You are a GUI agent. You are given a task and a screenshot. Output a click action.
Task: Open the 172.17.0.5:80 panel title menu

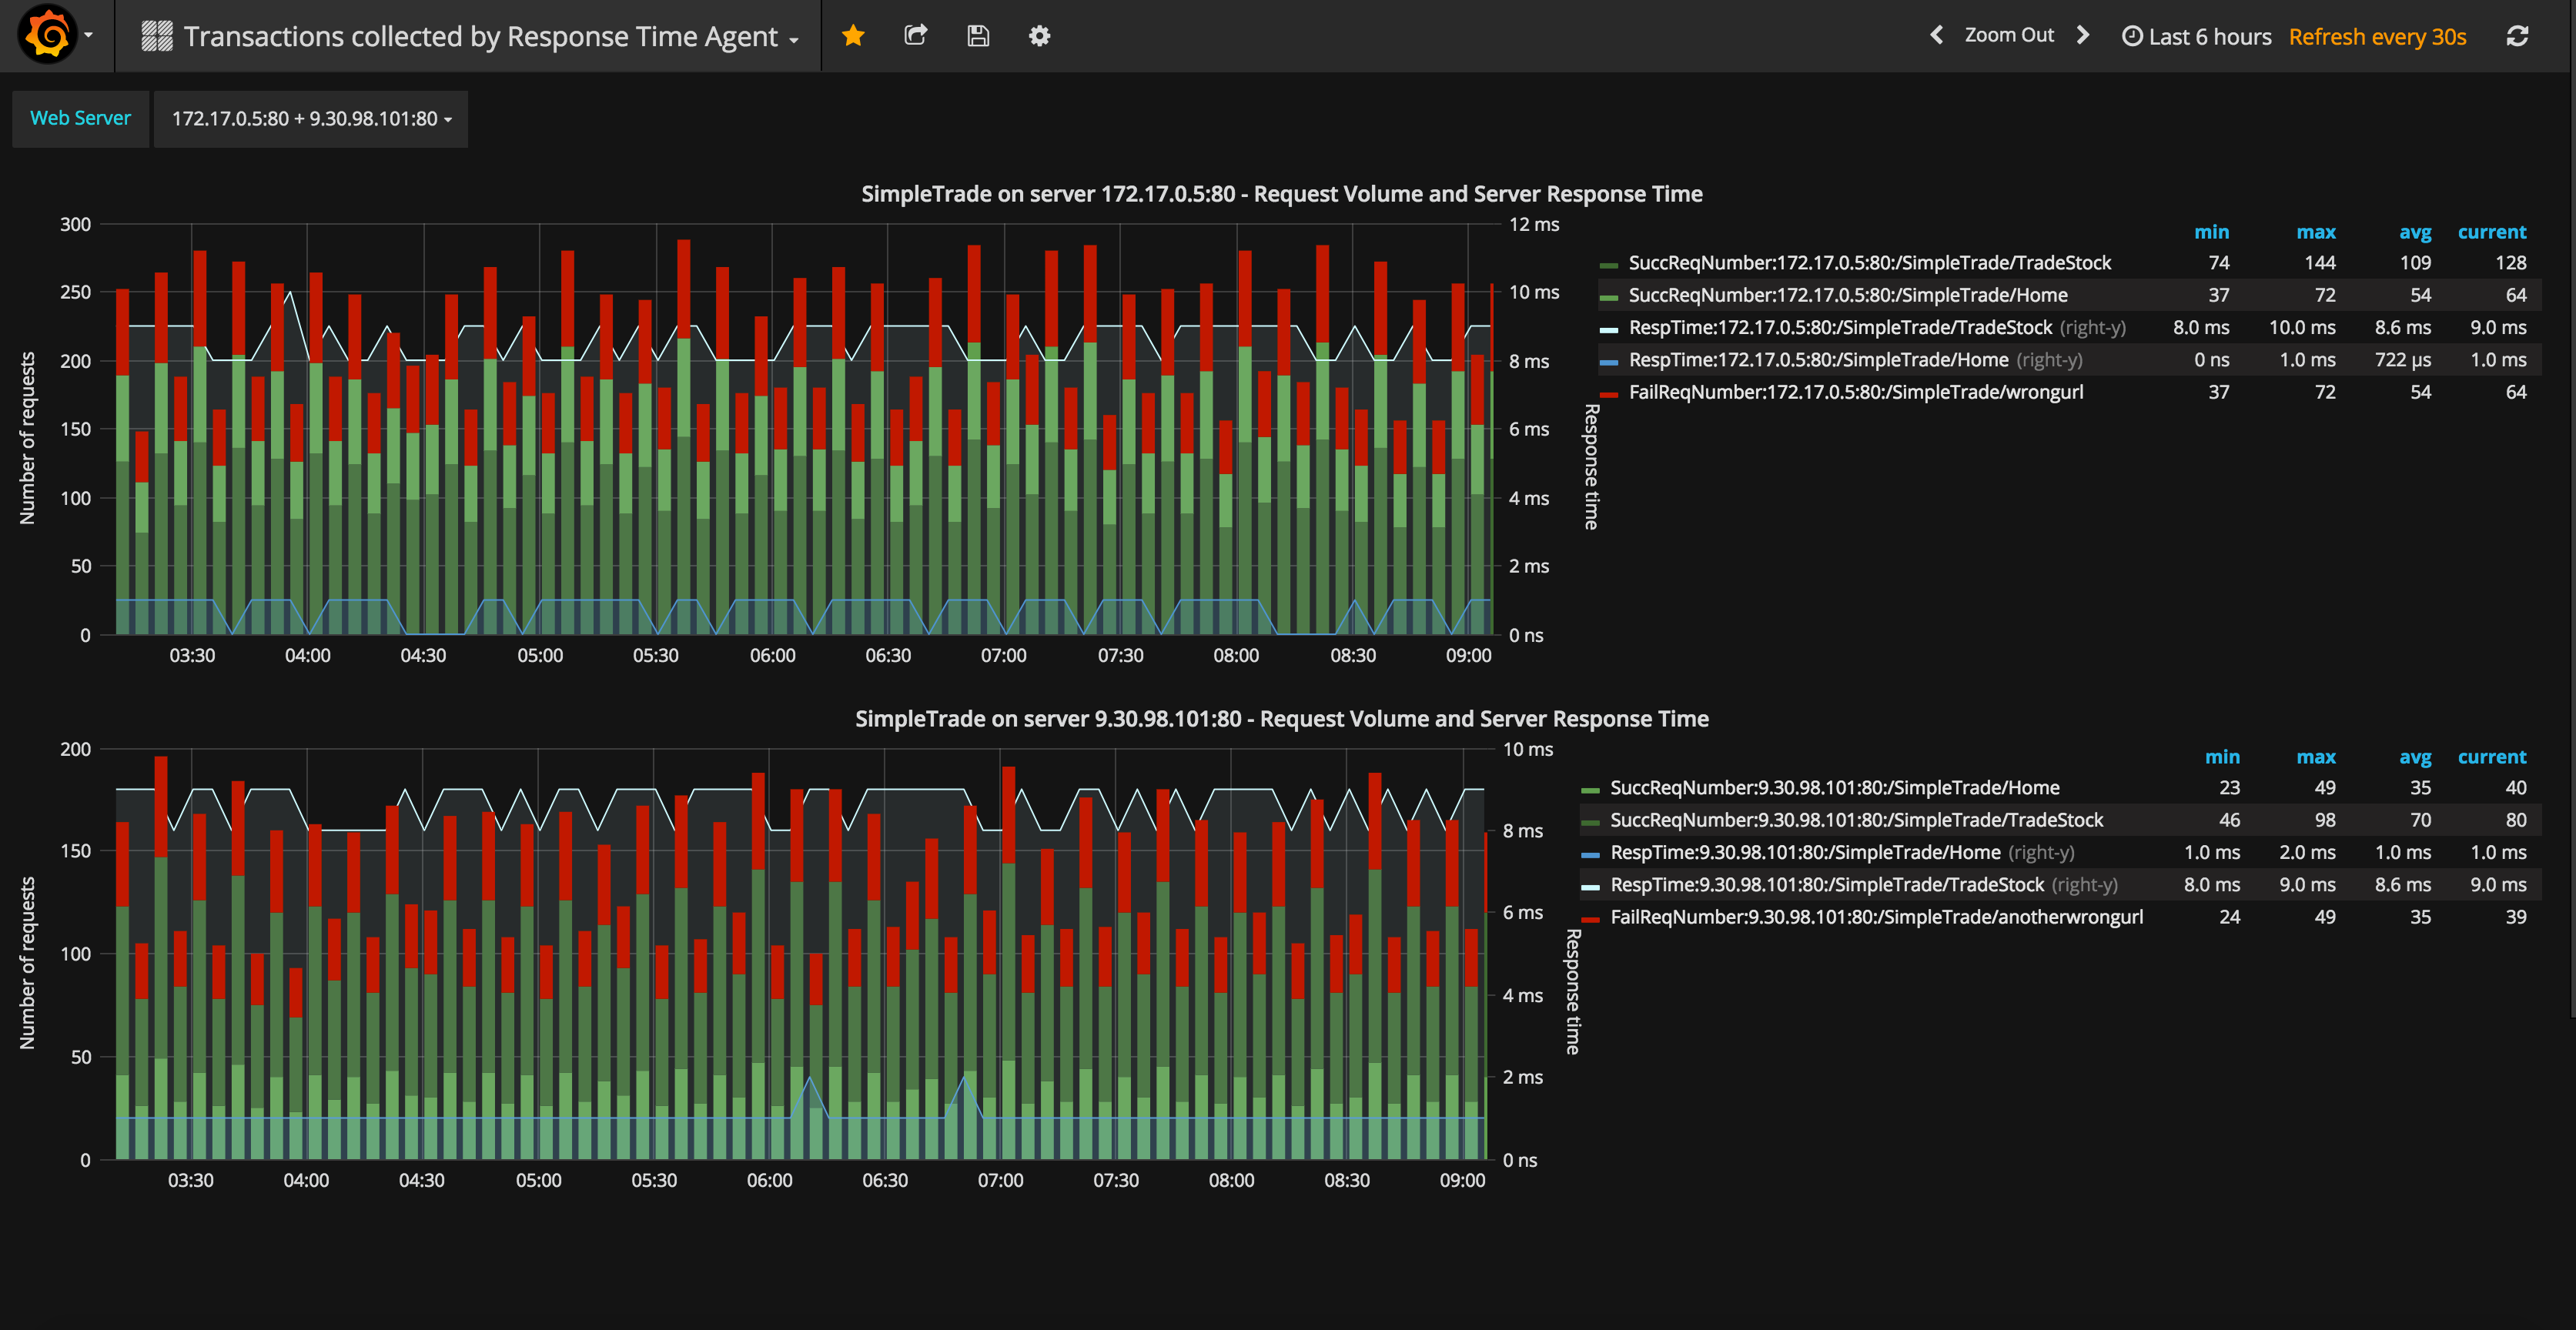click(1281, 194)
